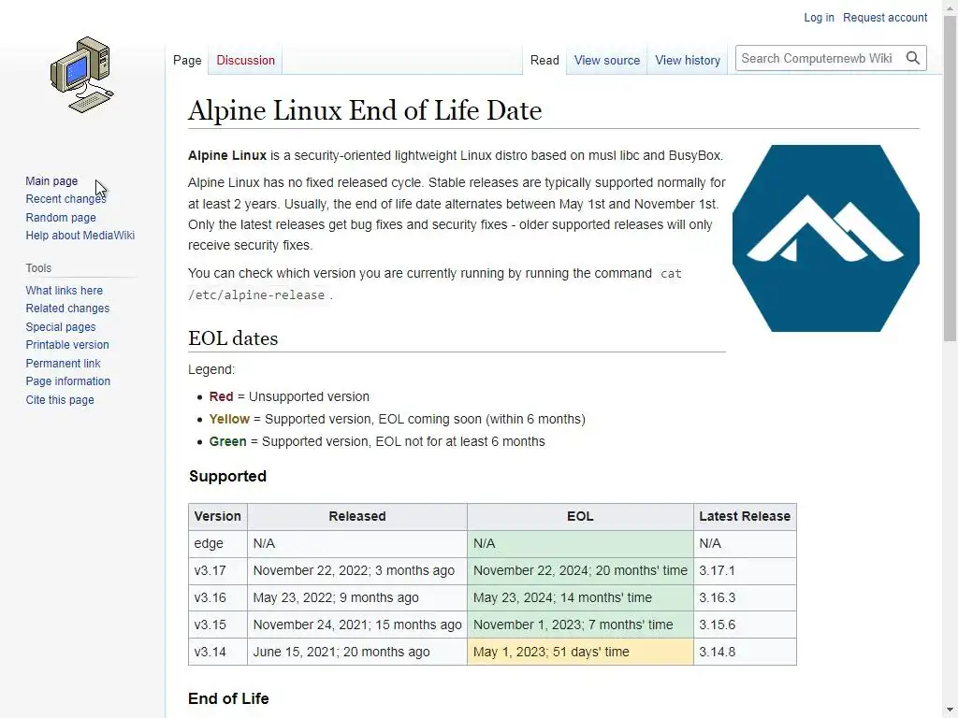Click the edge version cell

(x=217, y=543)
